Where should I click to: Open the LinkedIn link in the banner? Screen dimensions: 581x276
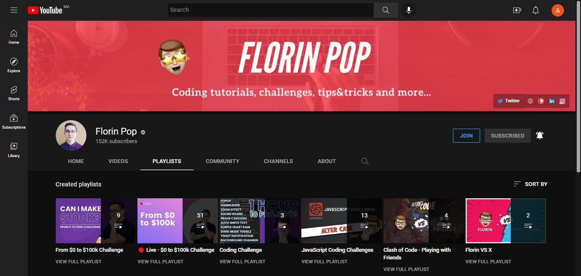(552, 101)
